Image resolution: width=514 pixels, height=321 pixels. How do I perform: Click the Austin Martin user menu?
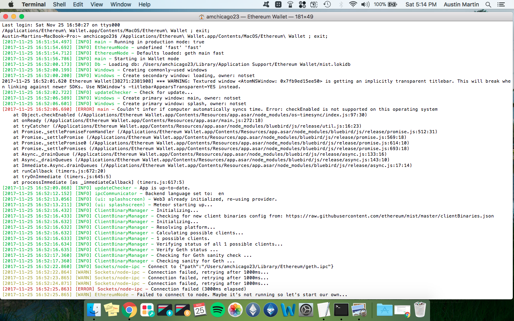click(x=461, y=4)
